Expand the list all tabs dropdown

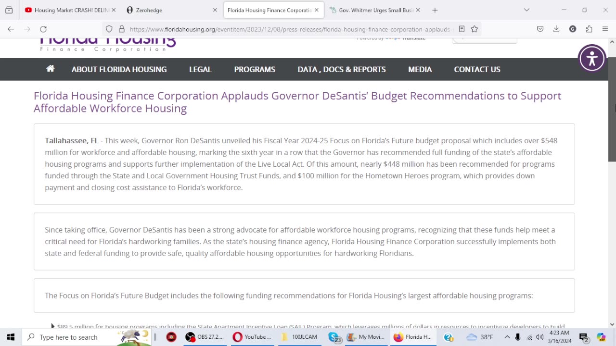[526, 10]
